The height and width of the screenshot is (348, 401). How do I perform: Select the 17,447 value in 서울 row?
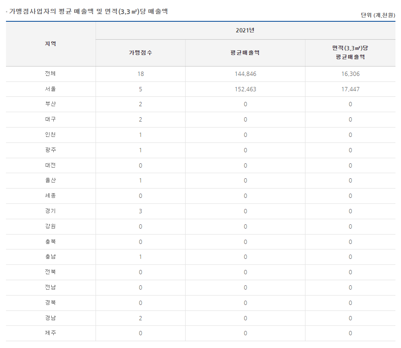pyautogui.click(x=350, y=89)
